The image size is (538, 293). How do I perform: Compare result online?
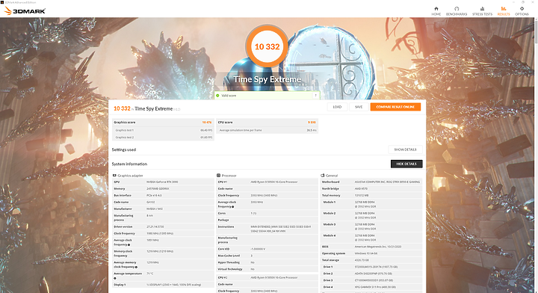[x=395, y=107]
